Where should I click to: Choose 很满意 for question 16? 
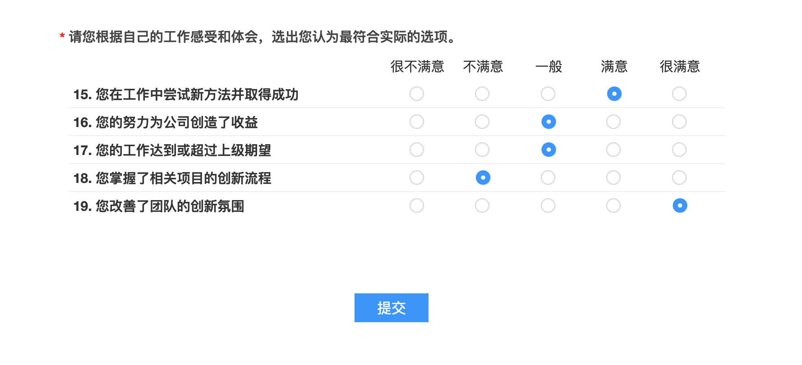[x=679, y=122]
